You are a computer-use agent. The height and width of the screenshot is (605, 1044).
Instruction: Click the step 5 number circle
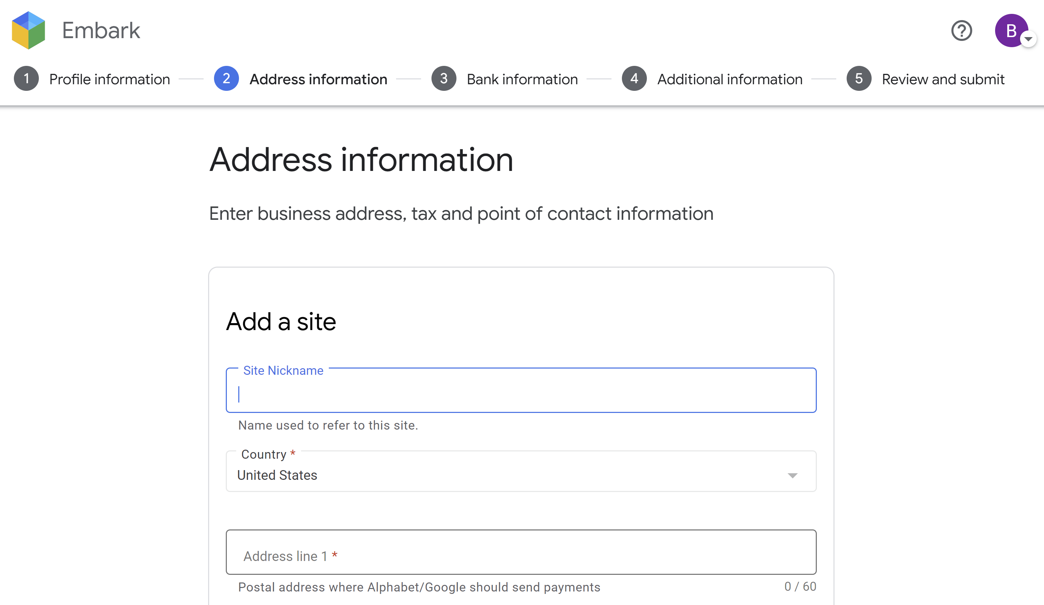pos(859,79)
